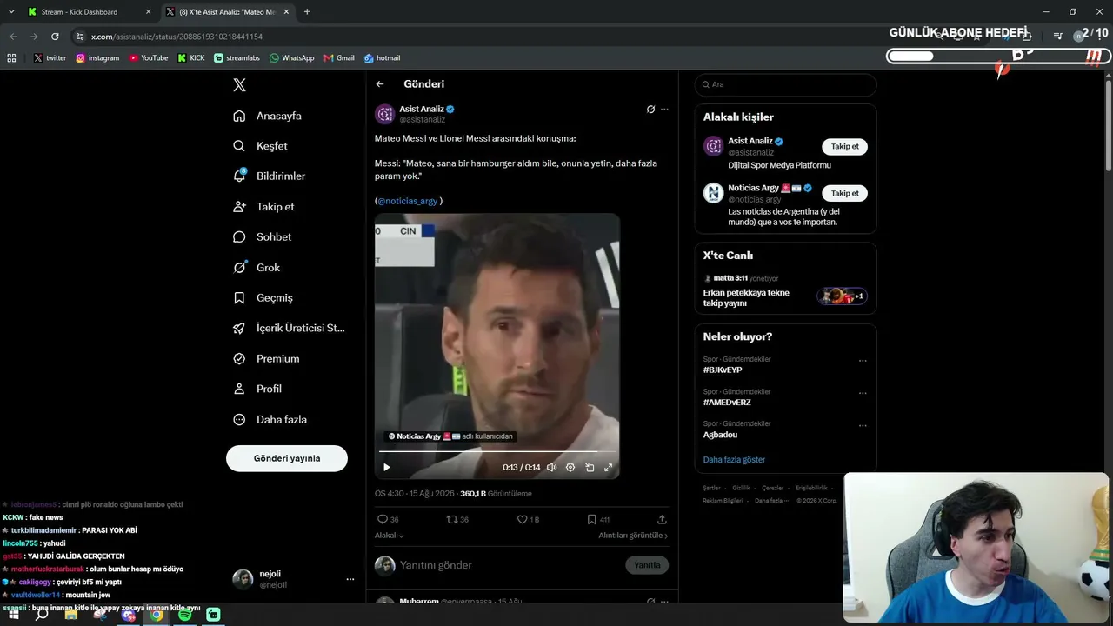Image resolution: width=1113 pixels, height=626 pixels.
Task: Click the Gönderi yayınla button
Action: click(x=287, y=458)
